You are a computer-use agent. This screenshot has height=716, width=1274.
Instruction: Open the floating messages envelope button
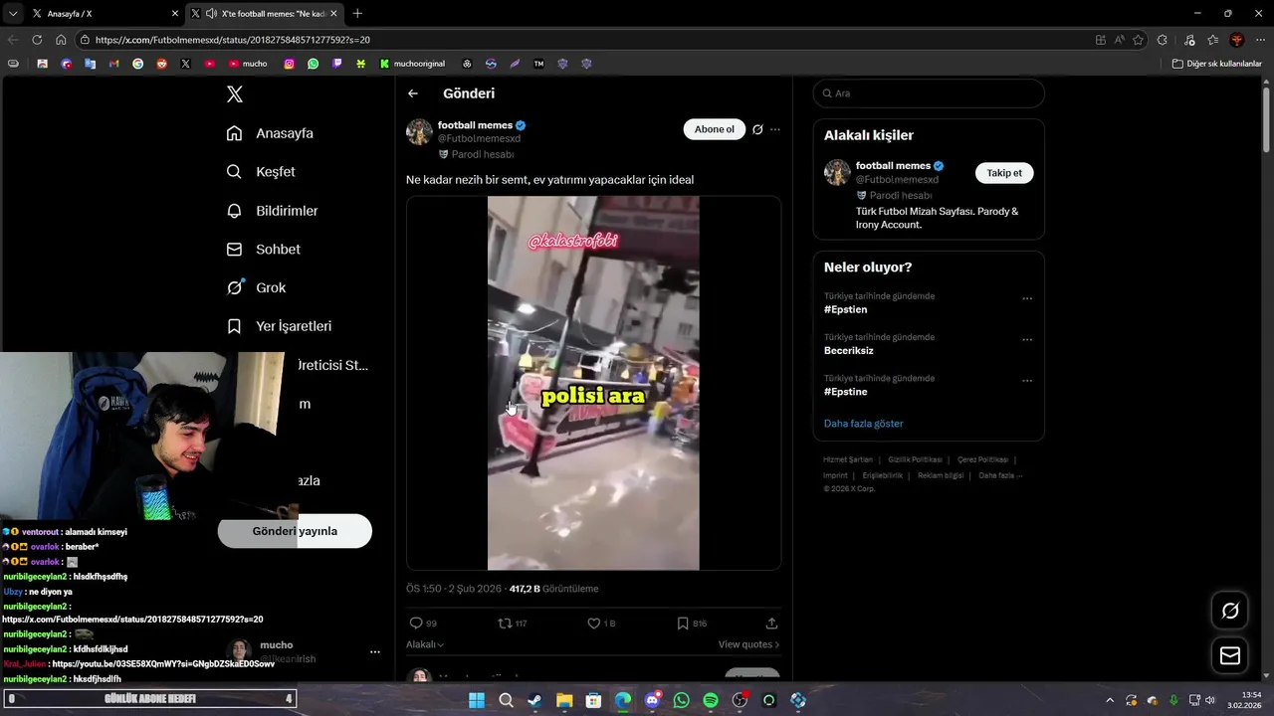pyautogui.click(x=1230, y=656)
